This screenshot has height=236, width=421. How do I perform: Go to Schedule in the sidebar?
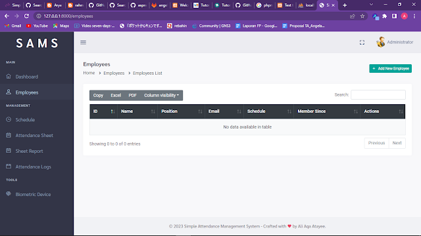click(x=37, y=119)
